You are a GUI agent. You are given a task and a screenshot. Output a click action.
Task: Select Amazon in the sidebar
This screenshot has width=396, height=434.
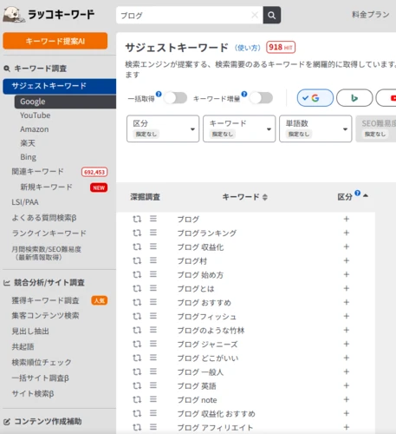pyautogui.click(x=35, y=129)
